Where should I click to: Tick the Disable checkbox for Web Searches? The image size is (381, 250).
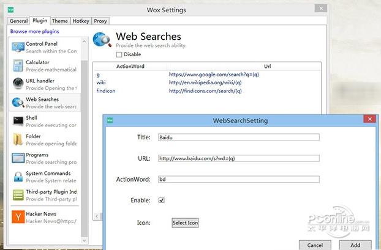pos(119,54)
